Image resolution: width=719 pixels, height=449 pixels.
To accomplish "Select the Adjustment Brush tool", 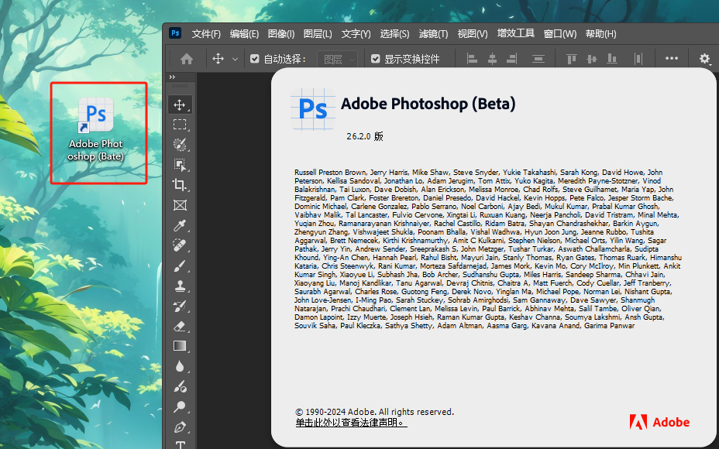I will (x=180, y=387).
